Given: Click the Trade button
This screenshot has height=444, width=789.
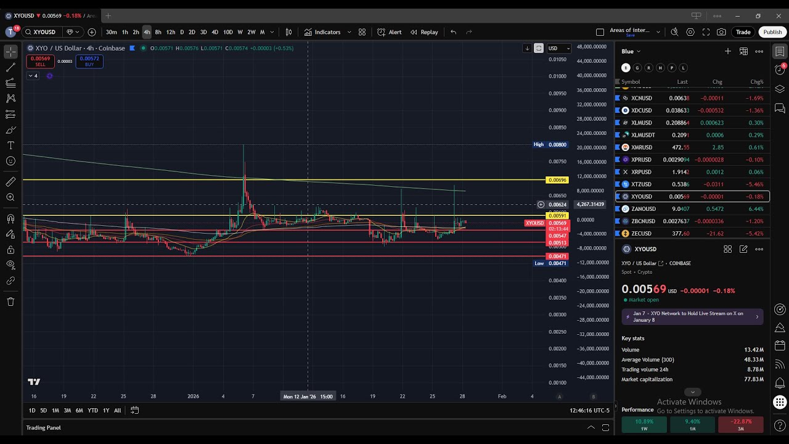Looking at the screenshot, I should (x=743, y=32).
